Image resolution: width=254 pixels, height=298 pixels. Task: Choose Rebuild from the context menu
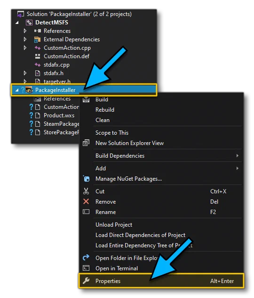point(162,110)
